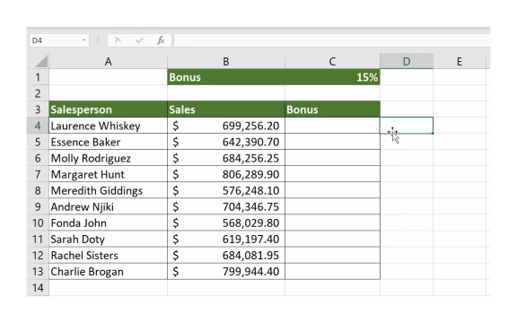Select Laurence Whiskey's empty Bonus cell
This screenshot has width=517, height=323.
pyautogui.click(x=332, y=126)
